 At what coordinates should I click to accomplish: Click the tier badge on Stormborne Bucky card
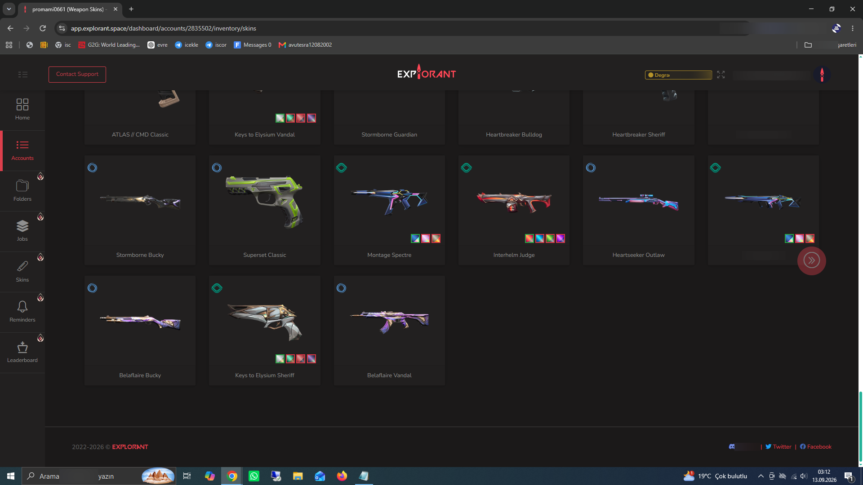(x=92, y=168)
